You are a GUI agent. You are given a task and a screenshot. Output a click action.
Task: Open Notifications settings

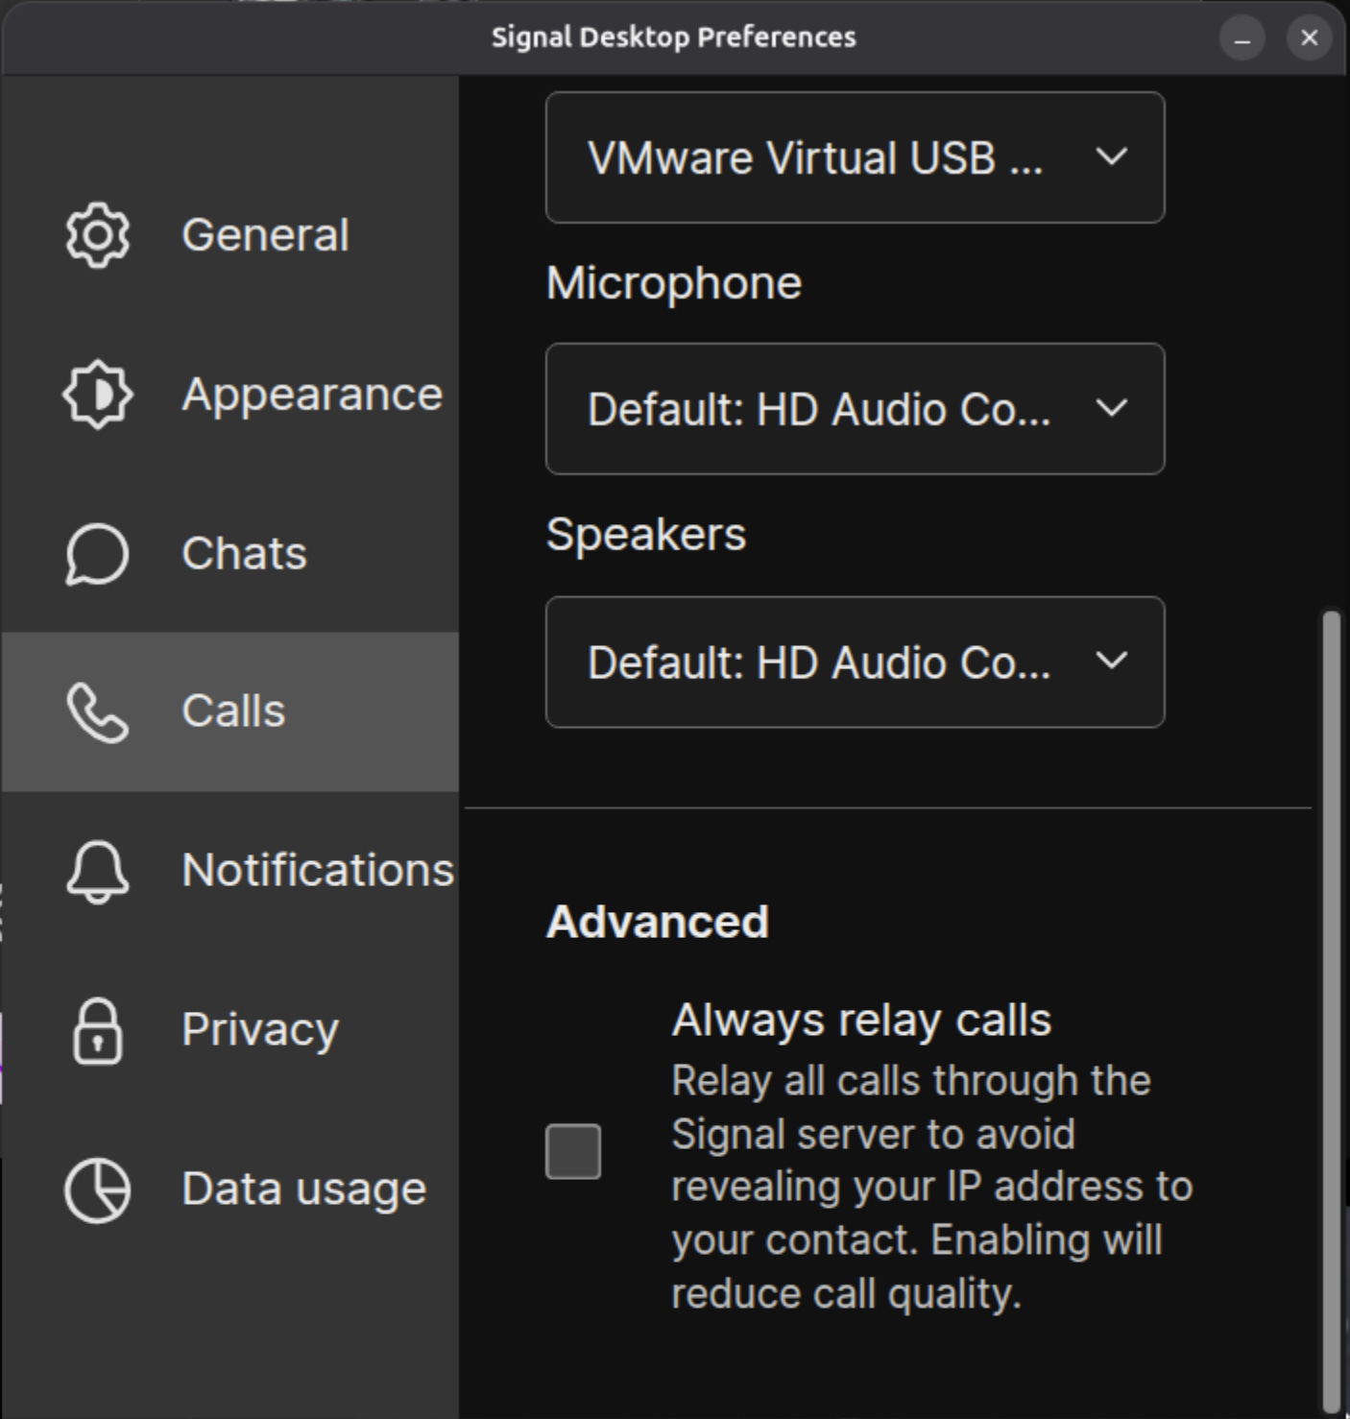[x=229, y=871]
